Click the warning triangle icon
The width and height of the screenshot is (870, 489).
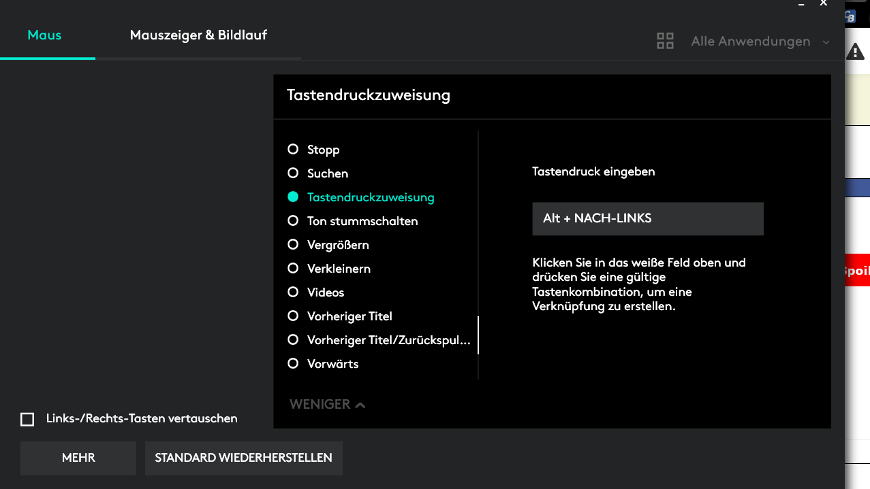coord(855,52)
